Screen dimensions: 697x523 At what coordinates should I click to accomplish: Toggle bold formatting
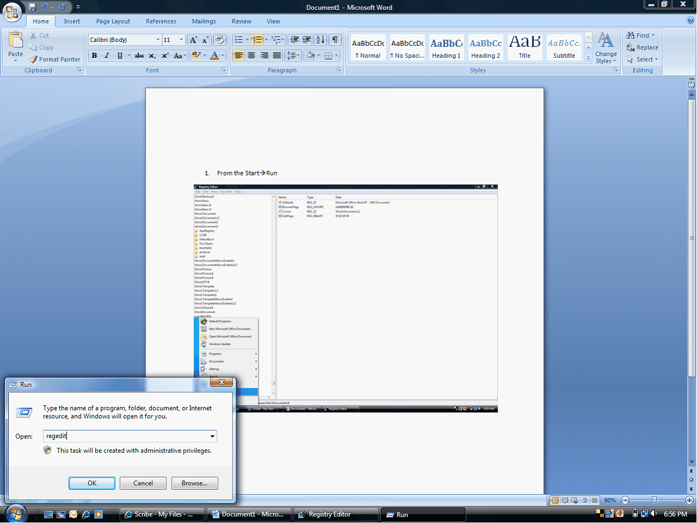[x=95, y=56]
